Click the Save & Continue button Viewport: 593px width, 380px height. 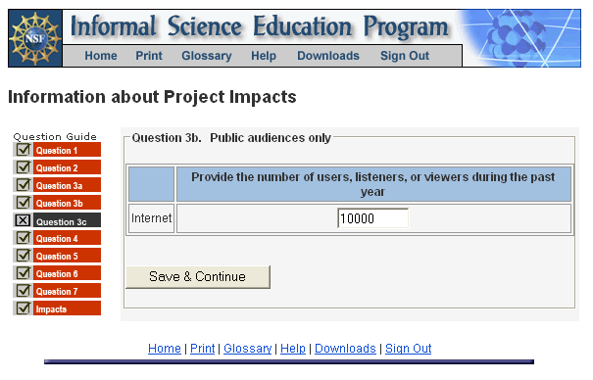coord(198,277)
